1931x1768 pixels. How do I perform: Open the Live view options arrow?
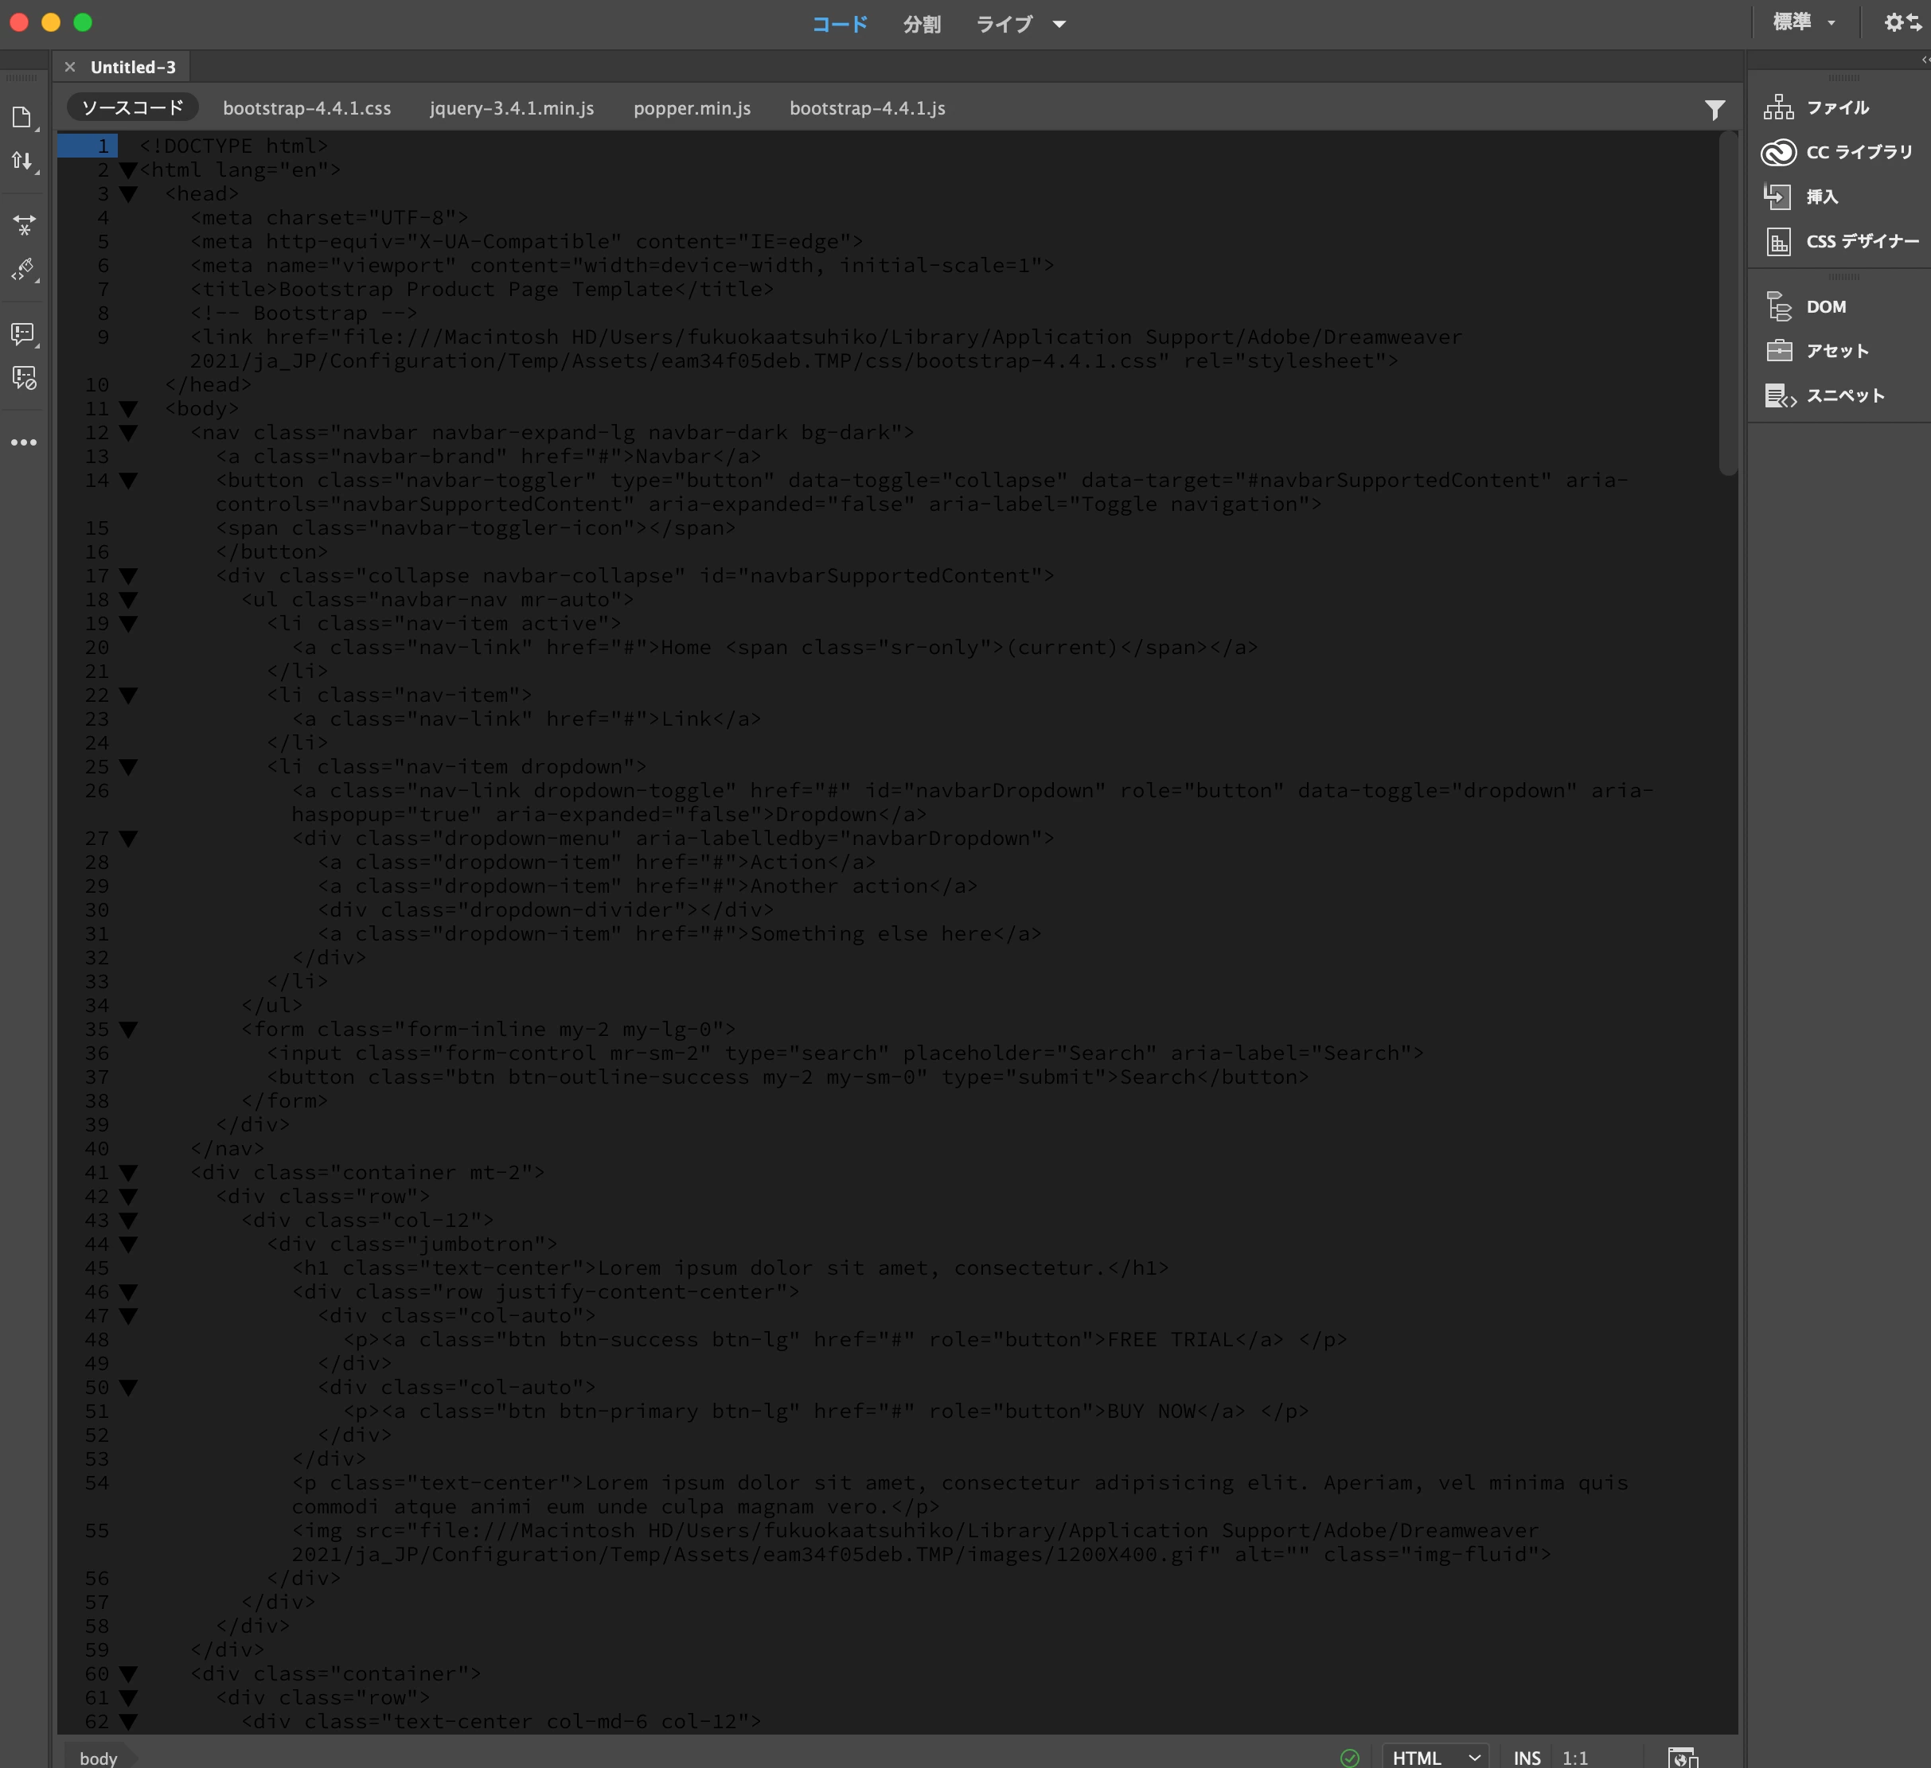[x=1059, y=24]
